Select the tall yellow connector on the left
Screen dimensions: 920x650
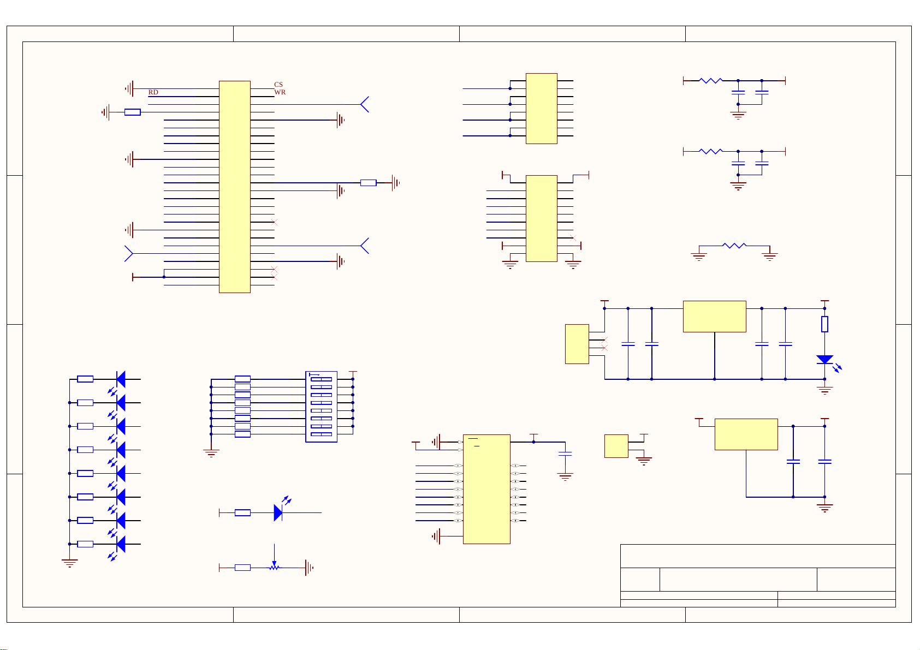[235, 187]
